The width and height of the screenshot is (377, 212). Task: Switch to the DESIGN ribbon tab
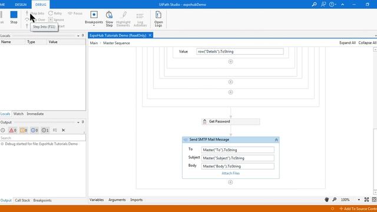point(21,5)
